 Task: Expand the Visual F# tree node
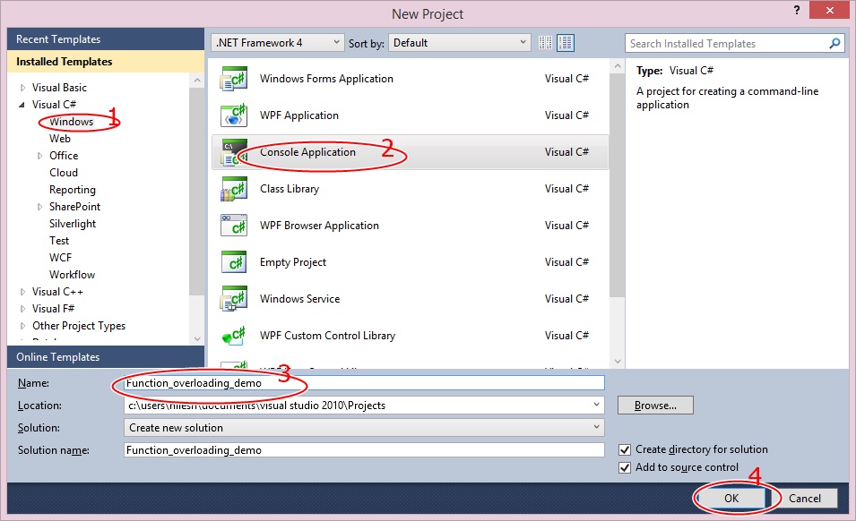[x=22, y=309]
